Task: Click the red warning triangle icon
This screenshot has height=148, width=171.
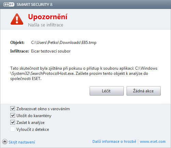Action: (x=17, y=19)
